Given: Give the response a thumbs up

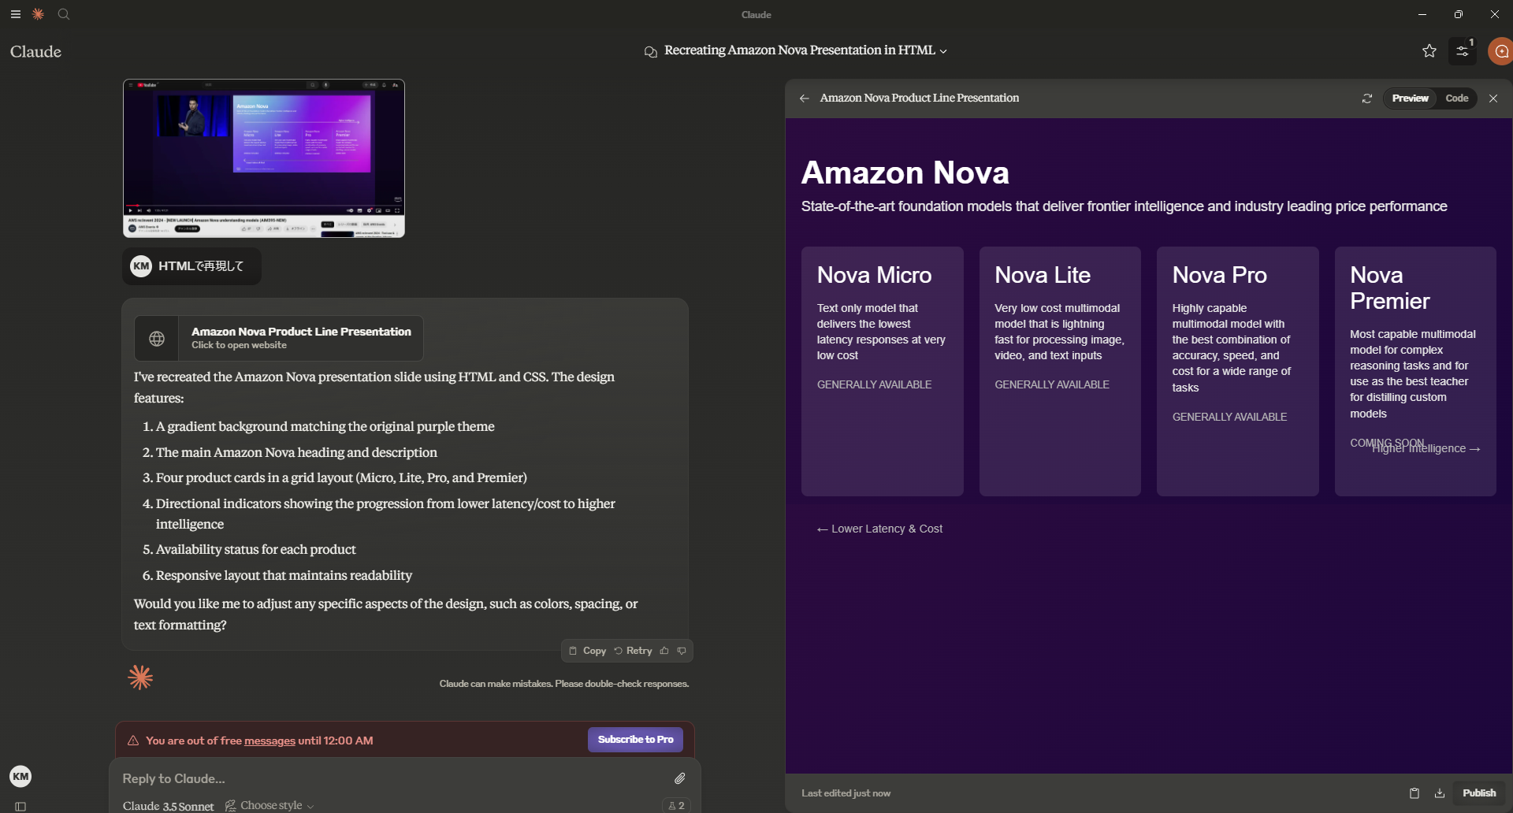Looking at the screenshot, I should (x=664, y=651).
